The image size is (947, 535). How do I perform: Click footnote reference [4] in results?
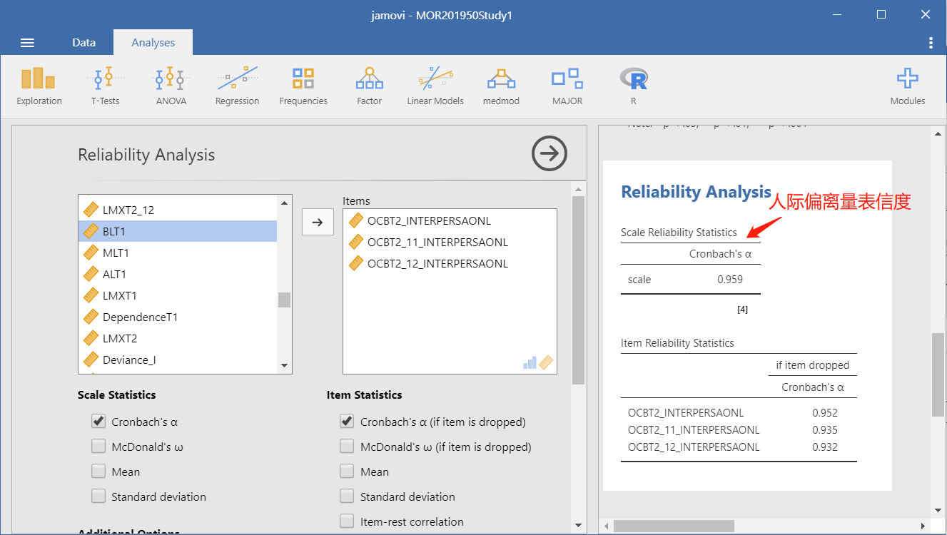click(742, 310)
